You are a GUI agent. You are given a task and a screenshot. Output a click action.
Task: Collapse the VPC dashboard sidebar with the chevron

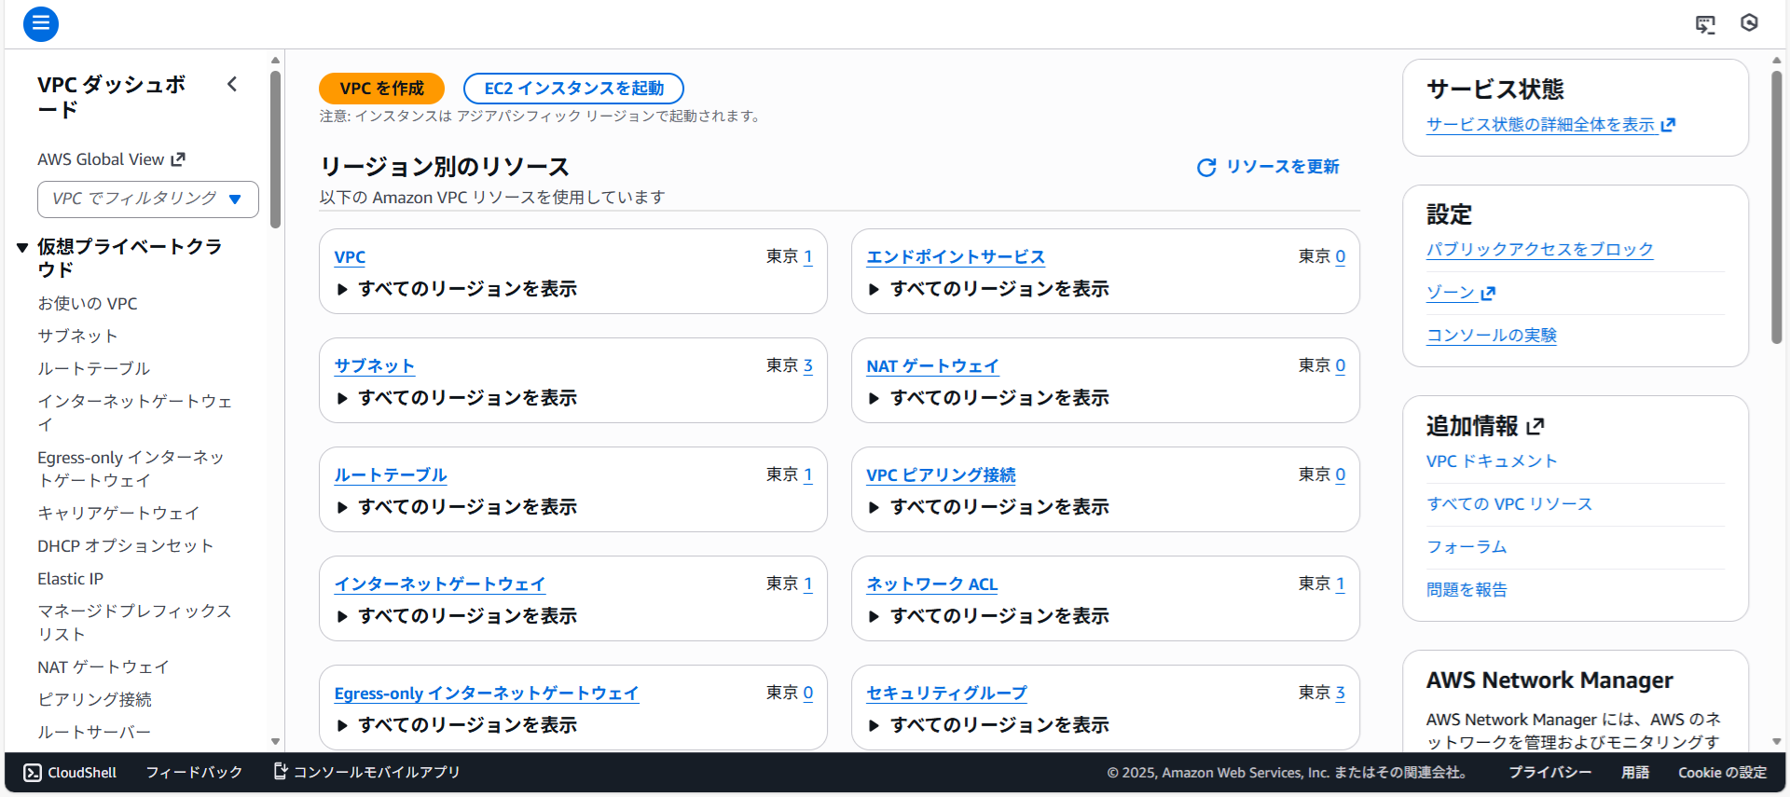pos(232,85)
